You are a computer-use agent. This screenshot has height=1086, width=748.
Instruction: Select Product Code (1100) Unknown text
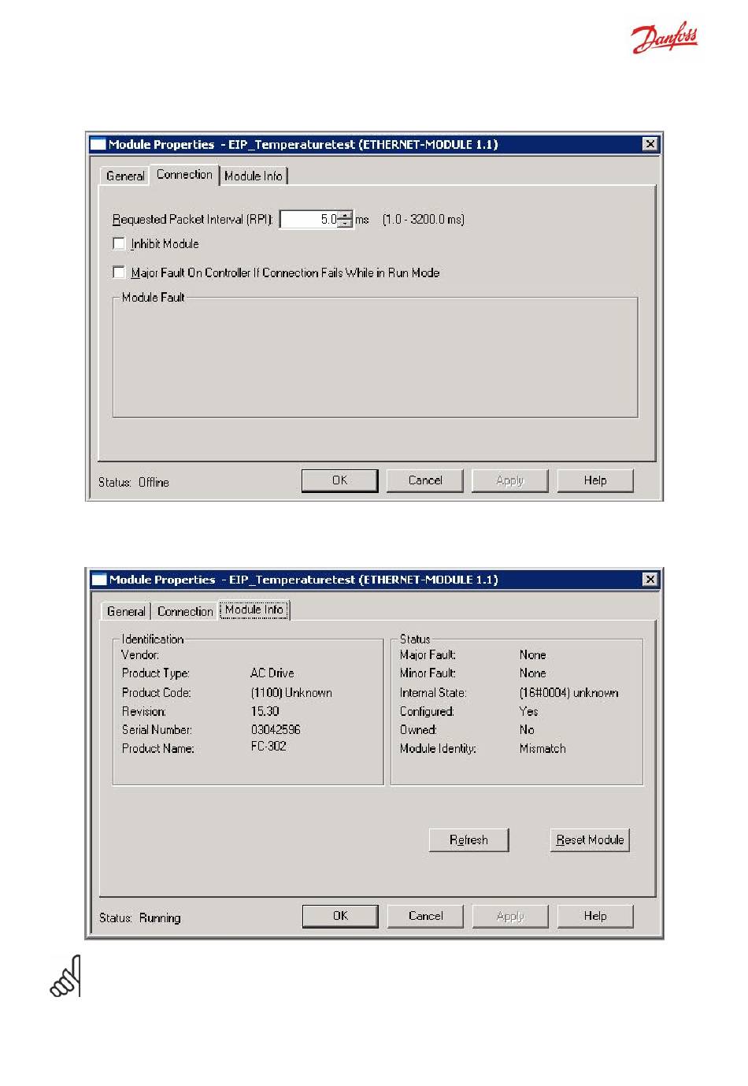(291, 693)
